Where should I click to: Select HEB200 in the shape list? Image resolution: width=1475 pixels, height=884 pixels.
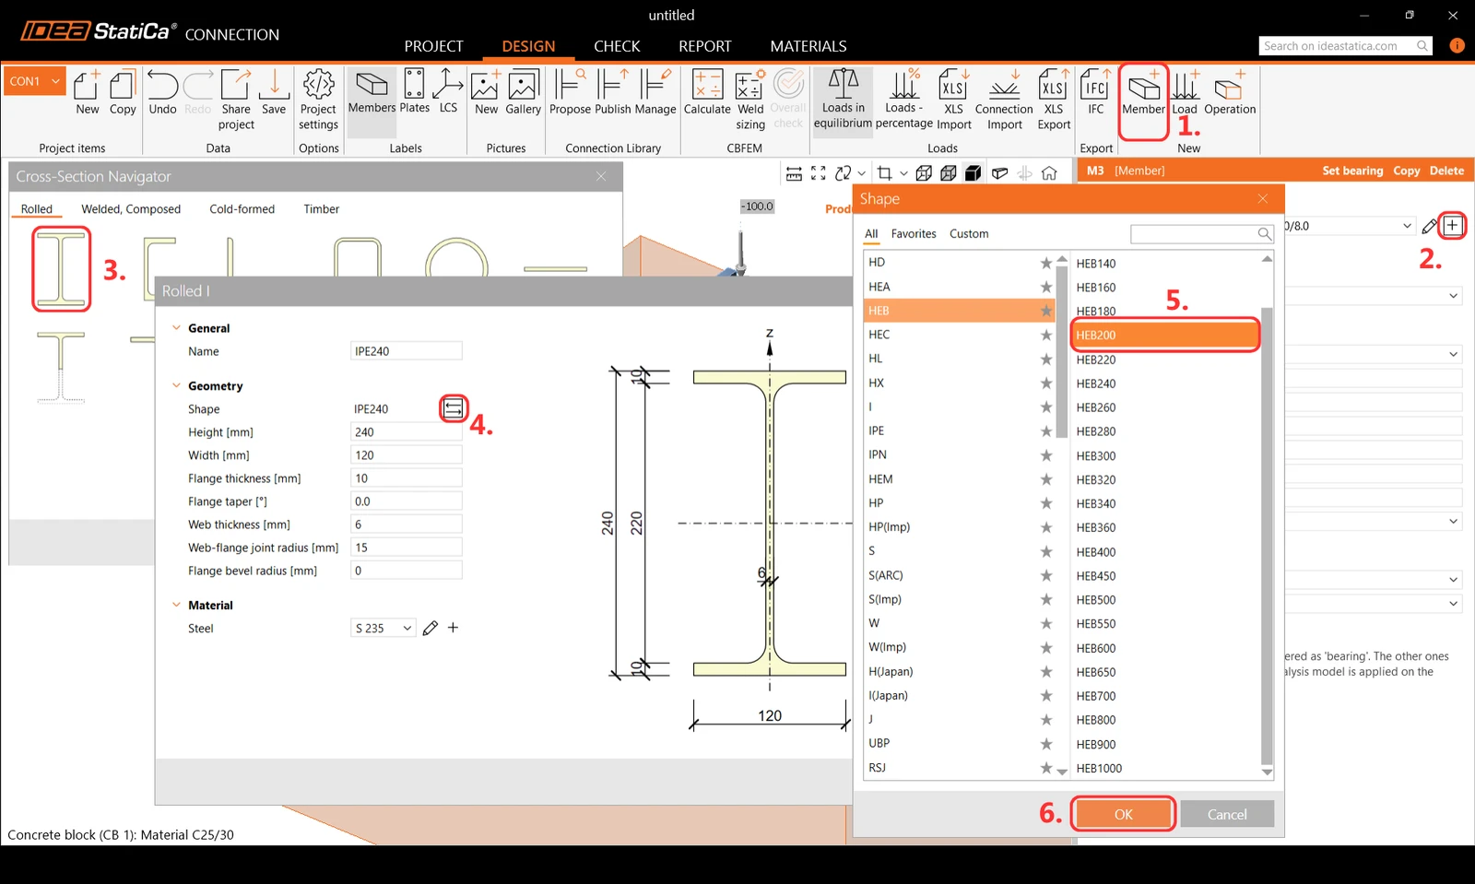1165,336
